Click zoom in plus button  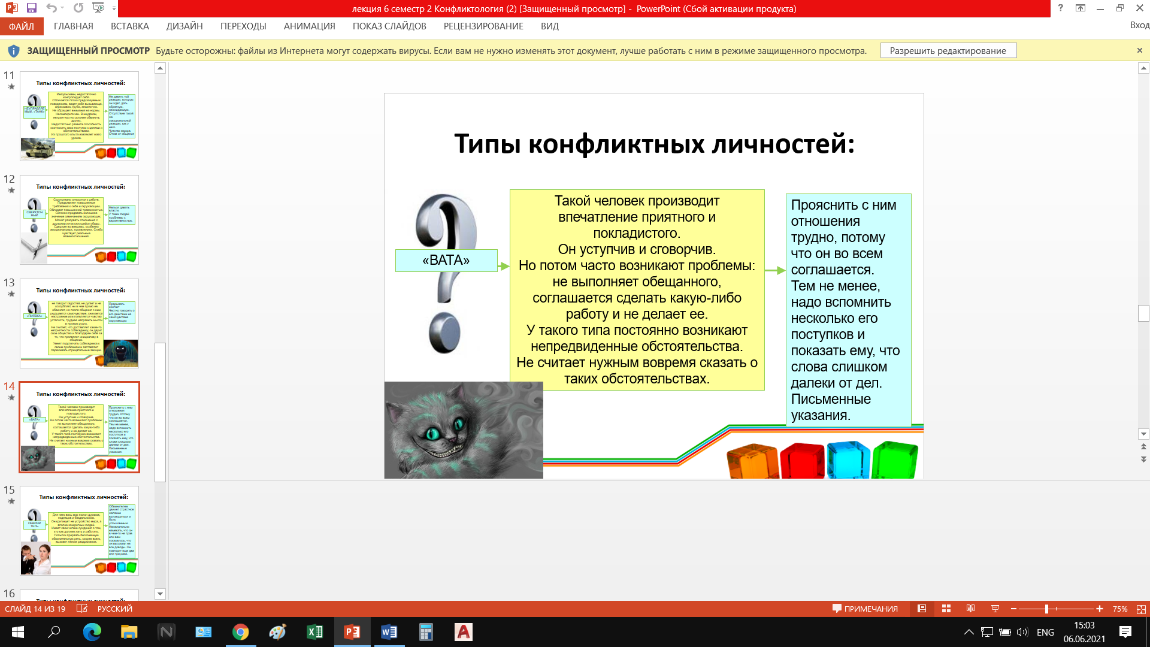tap(1100, 609)
